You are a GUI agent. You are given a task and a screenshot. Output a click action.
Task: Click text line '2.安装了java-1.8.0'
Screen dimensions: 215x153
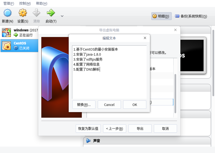87,54
